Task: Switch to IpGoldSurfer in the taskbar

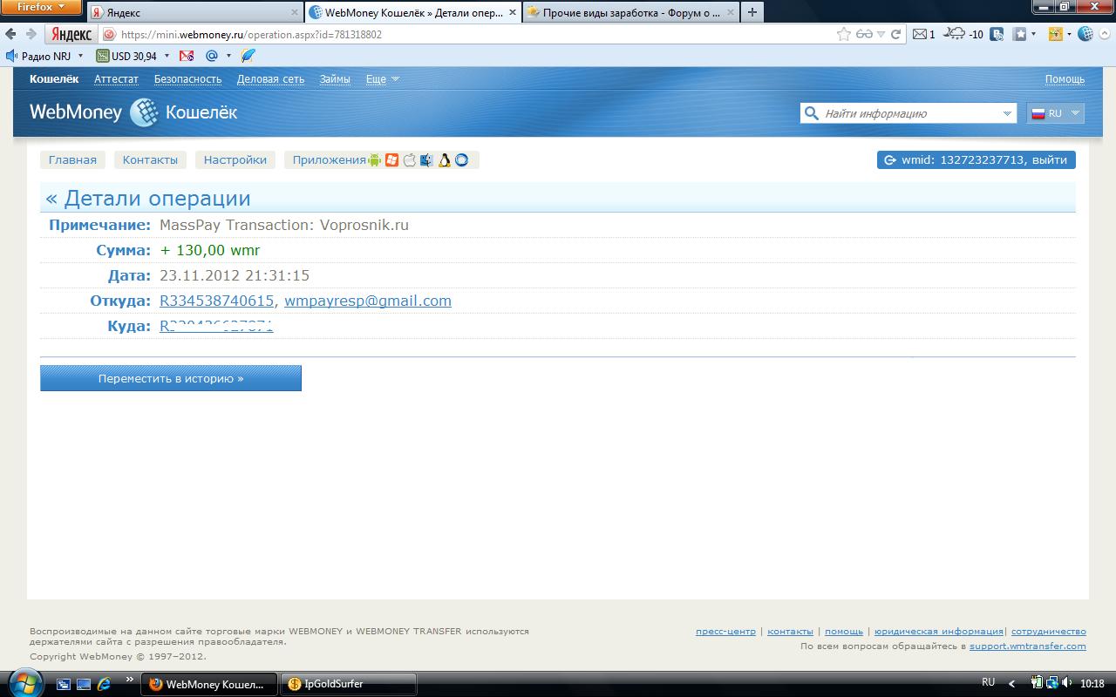Action: (x=349, y=684)
